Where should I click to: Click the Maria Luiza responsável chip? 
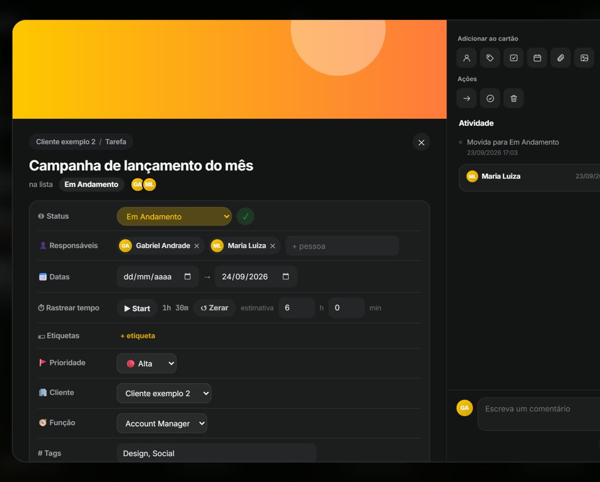[x=244, y=246]
